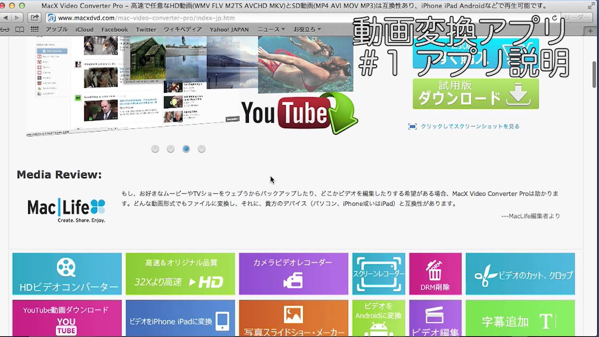599x337 pixels.
Task: Click the Android robot icon on Android tile
Action: (x=379, y=329)
